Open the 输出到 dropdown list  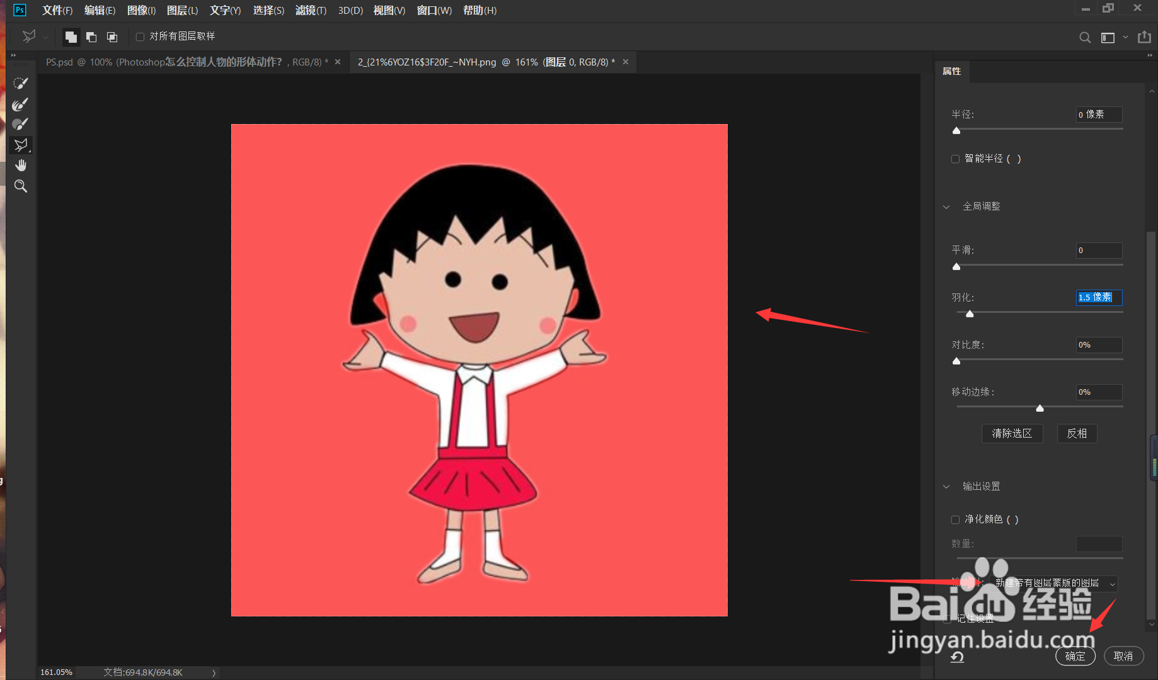point(1054,584)
